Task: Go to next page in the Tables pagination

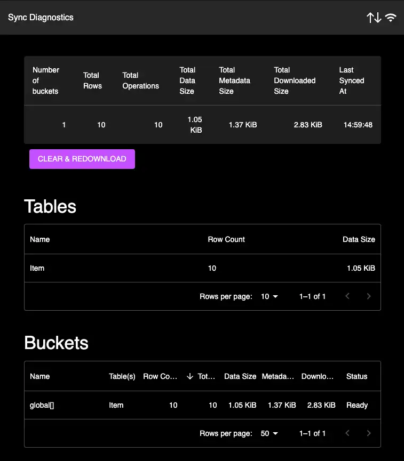Action: 369,296
